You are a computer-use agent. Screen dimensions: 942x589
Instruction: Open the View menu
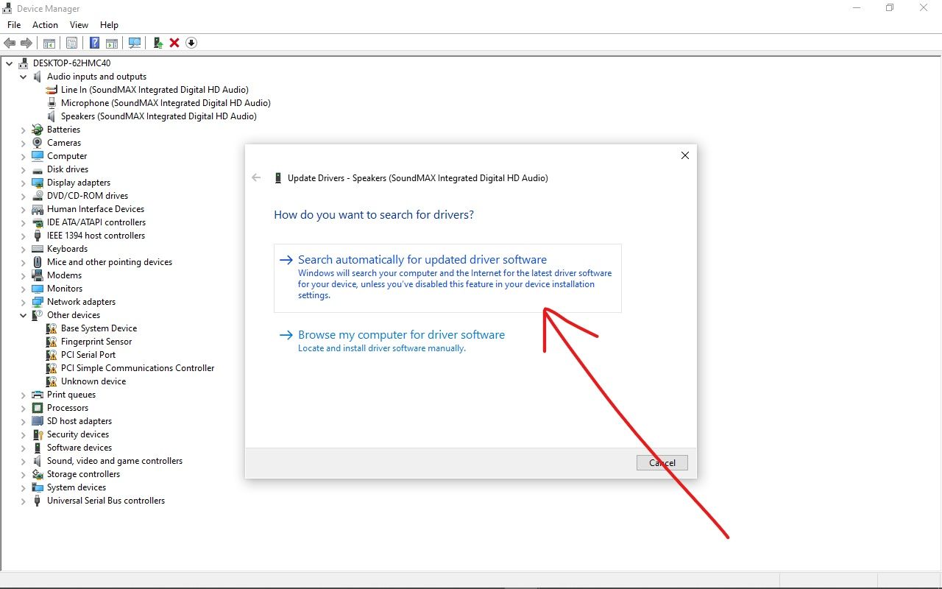[x=79, y=25]
